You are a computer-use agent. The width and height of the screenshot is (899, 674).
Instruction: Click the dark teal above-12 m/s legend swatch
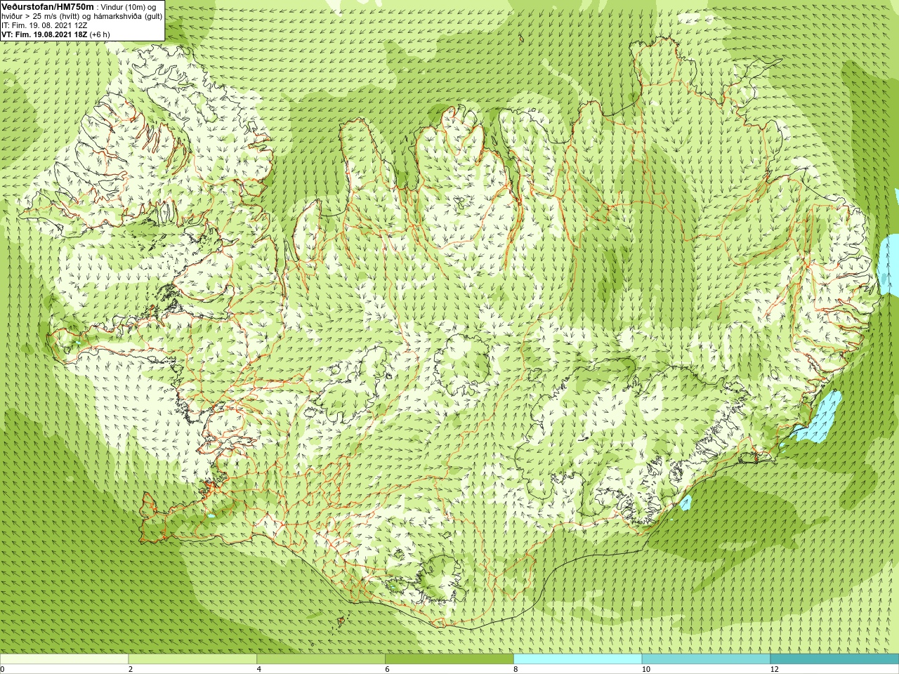point(834,660)
